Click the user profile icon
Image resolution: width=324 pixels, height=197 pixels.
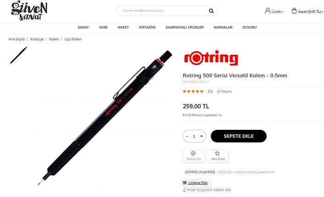coord(268,11)
